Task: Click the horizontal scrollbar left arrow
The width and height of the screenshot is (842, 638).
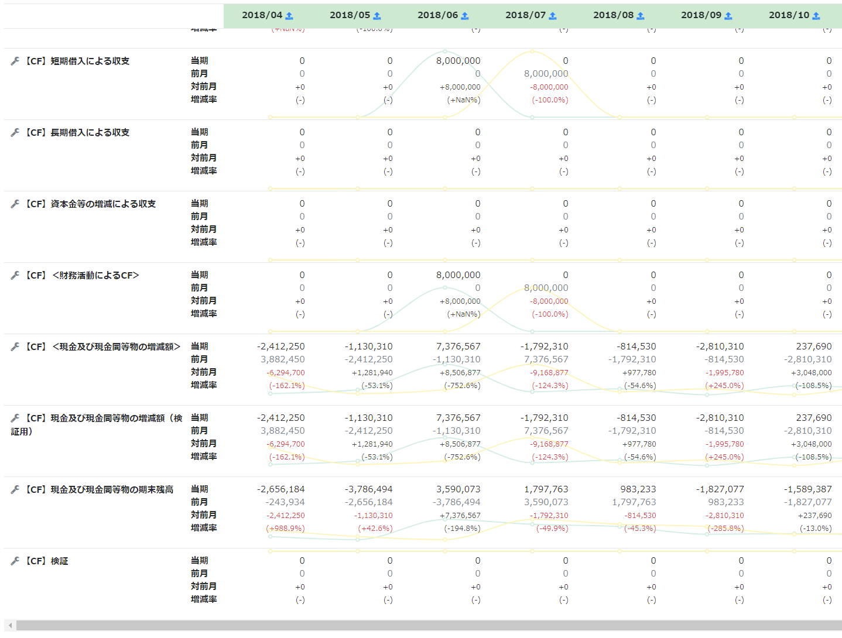Action: 10,626
